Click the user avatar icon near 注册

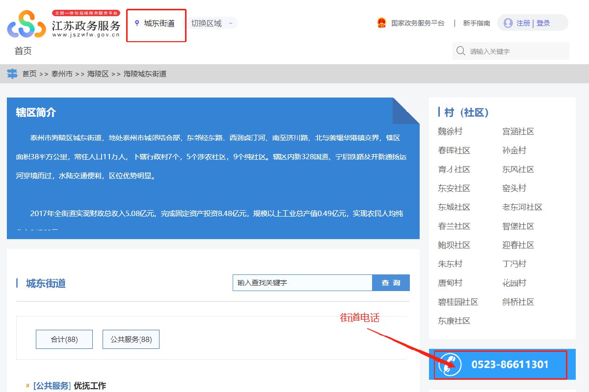pos(508,23)
